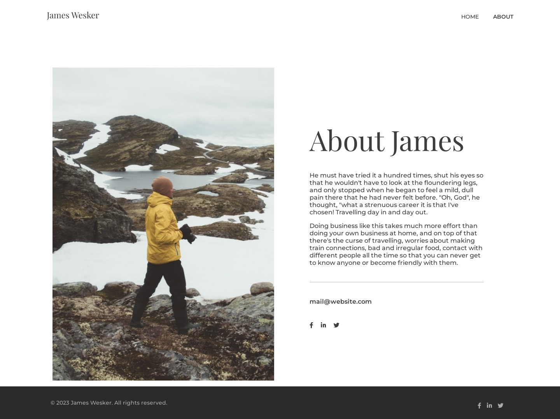Open the LinkedIn icon below the email
Viewport: 560px width, 419px height.
point(323,325)
